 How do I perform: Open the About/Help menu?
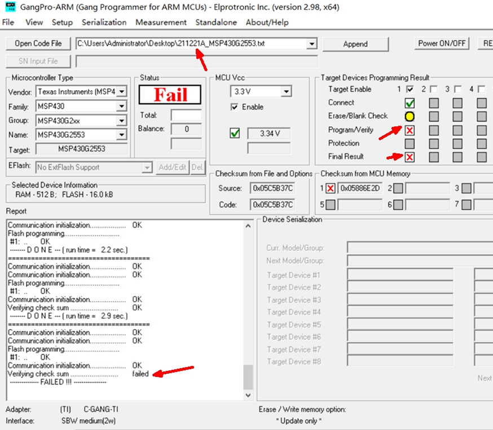[x=267, y=23]
